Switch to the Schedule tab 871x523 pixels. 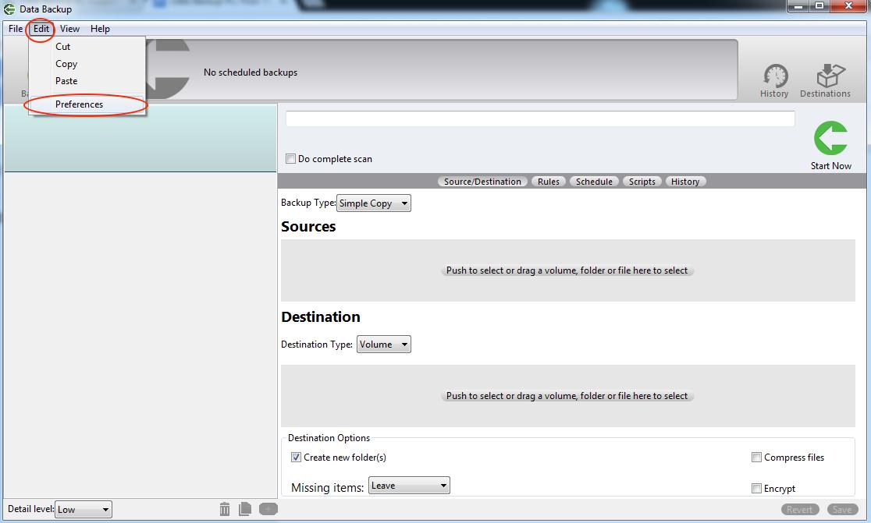594,181
